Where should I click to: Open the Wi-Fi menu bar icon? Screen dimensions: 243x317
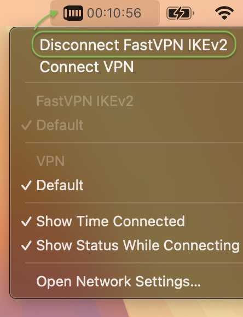(x=224, y=13)
